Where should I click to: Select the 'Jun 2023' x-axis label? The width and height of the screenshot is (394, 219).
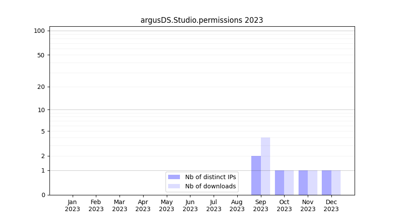(x=190, y=205)
